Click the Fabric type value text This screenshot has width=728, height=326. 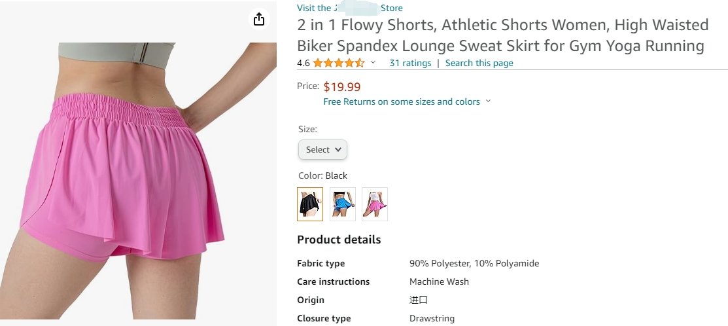click(474, 263)
